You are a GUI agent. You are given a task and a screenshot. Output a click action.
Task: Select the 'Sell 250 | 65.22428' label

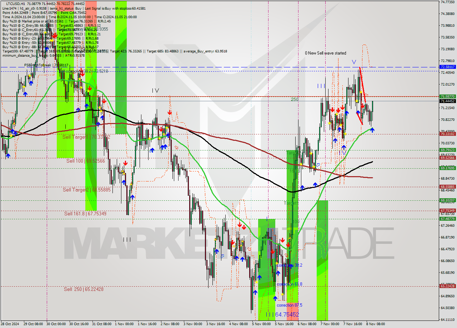tap(84, 289)
